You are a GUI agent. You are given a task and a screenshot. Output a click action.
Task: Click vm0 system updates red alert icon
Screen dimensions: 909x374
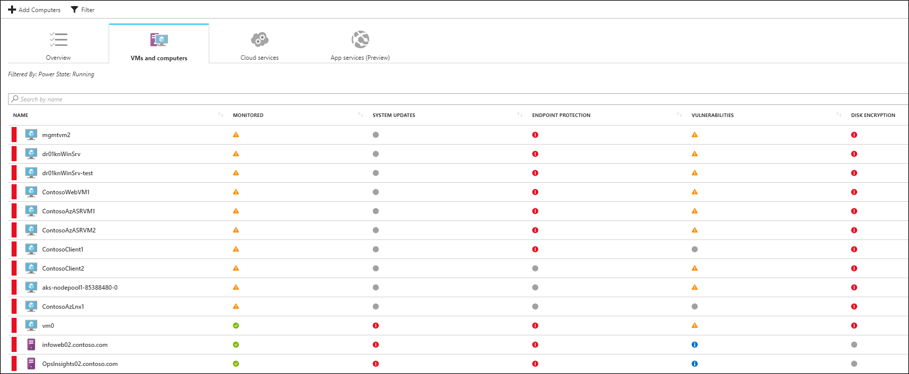click(x=376, y=325)
